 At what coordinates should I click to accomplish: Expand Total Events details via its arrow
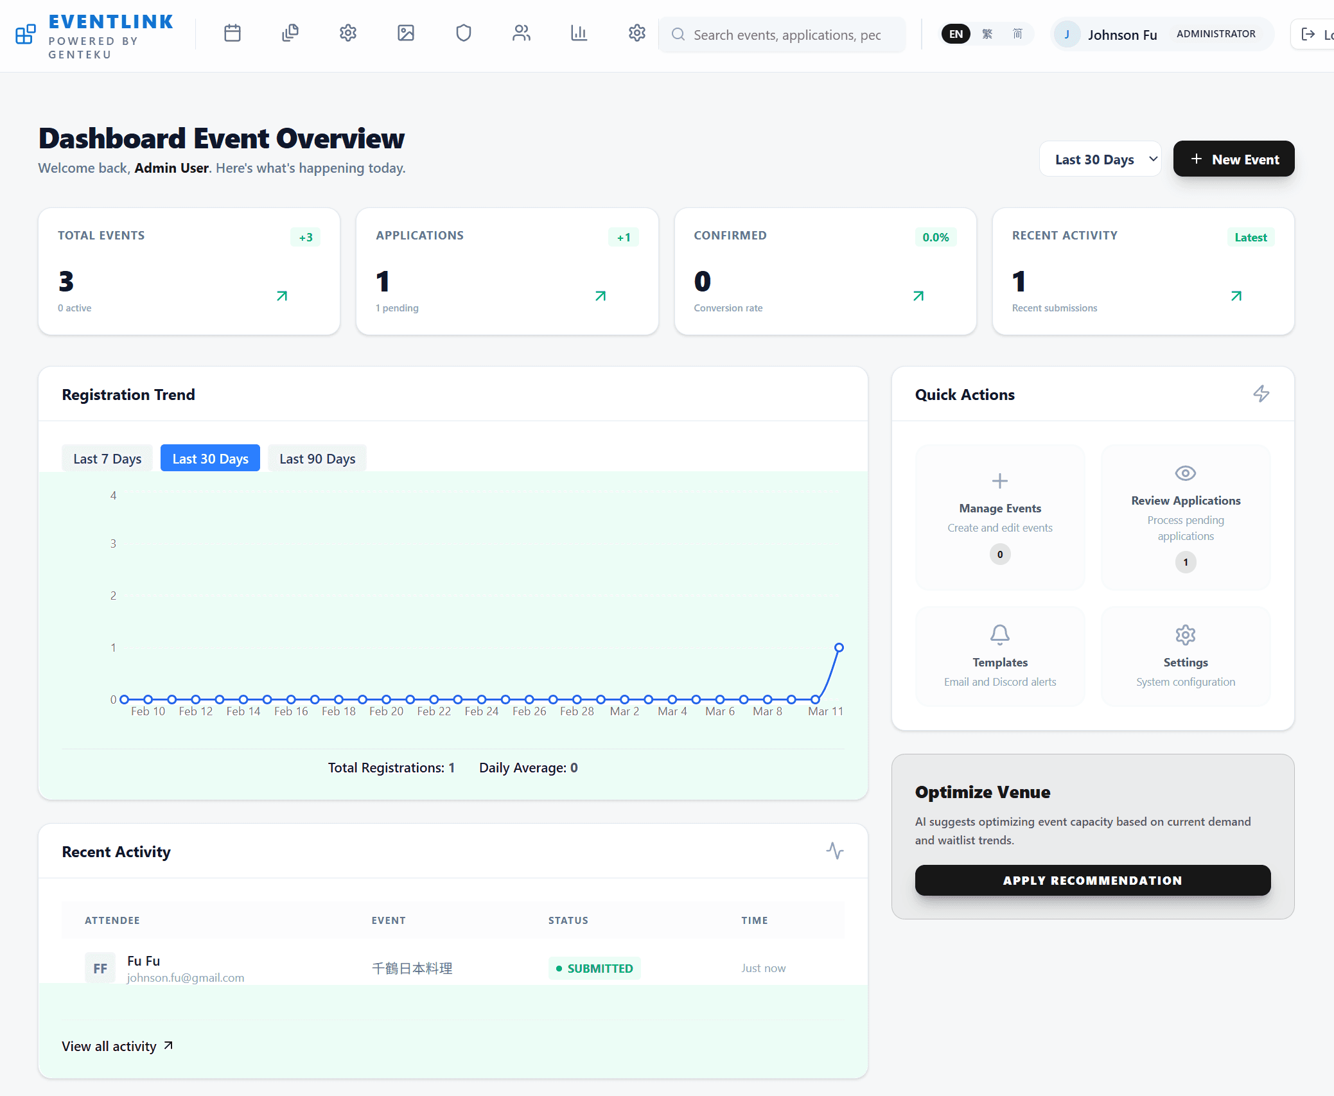pyautogui.click(x=281, y=296)
